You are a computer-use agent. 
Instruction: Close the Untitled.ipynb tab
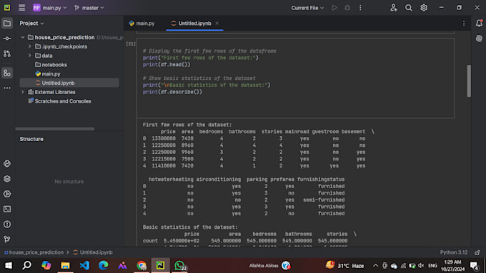click(217, 24)
